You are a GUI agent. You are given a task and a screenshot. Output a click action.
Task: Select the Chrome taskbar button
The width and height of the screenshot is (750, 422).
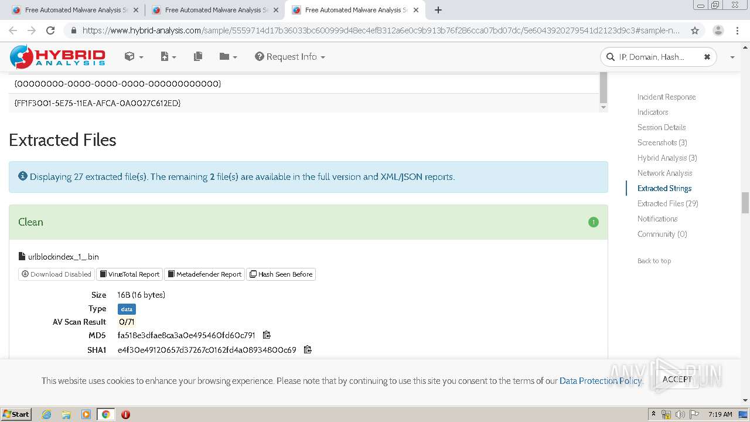click(x=105, y=414)
